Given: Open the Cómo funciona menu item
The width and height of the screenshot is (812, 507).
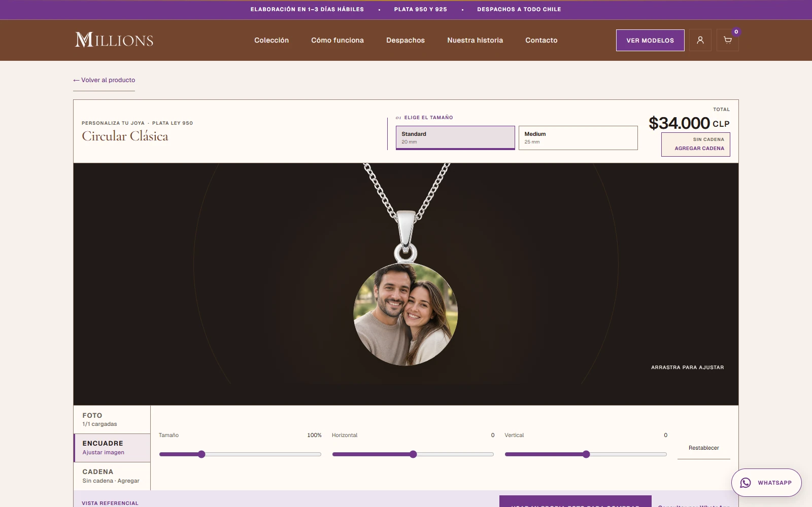Looking at the screenshot, I should 337,40.
